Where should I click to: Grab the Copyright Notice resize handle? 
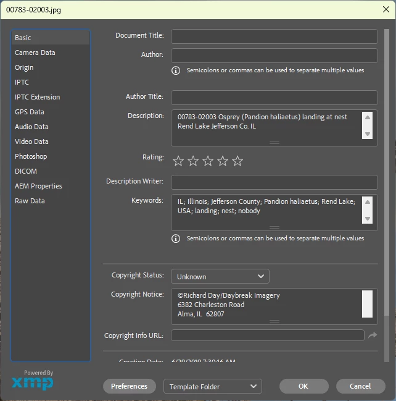tap(274, 321)
